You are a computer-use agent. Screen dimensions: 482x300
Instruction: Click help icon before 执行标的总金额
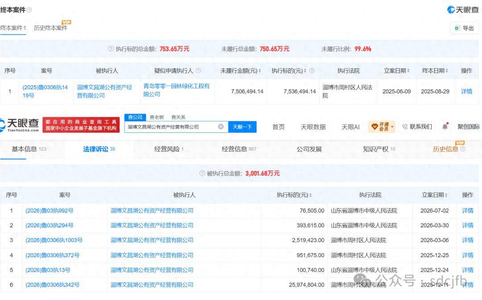coord(111,49)
